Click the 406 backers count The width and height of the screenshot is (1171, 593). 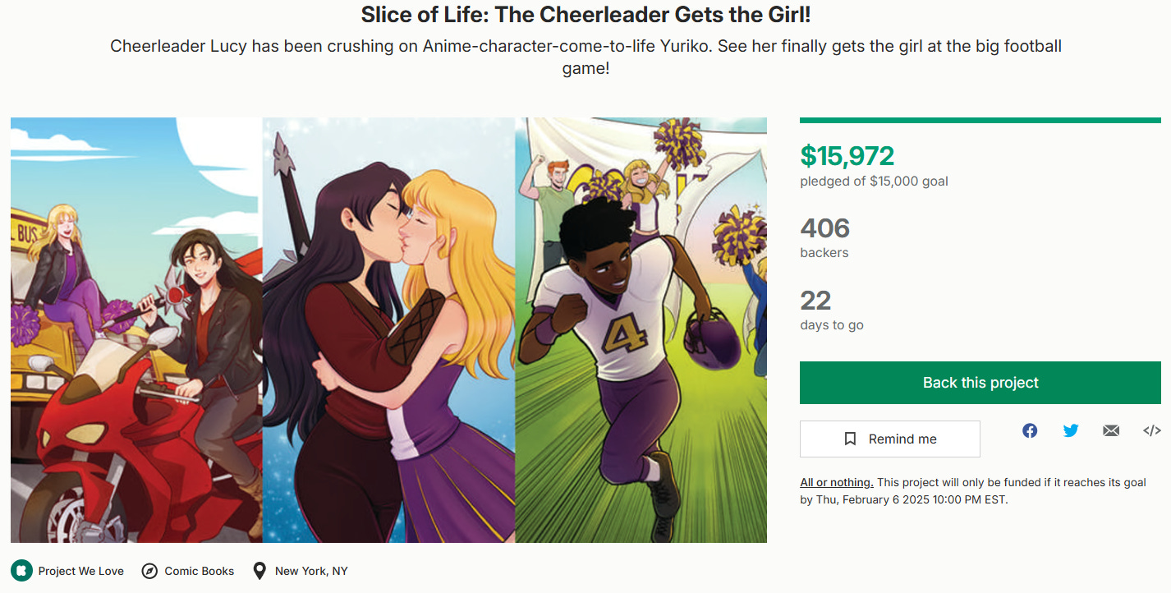tap(825, 228)
